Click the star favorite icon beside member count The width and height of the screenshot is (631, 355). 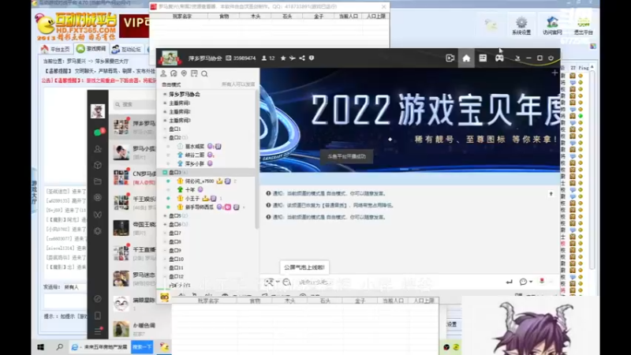pos(283,58)
